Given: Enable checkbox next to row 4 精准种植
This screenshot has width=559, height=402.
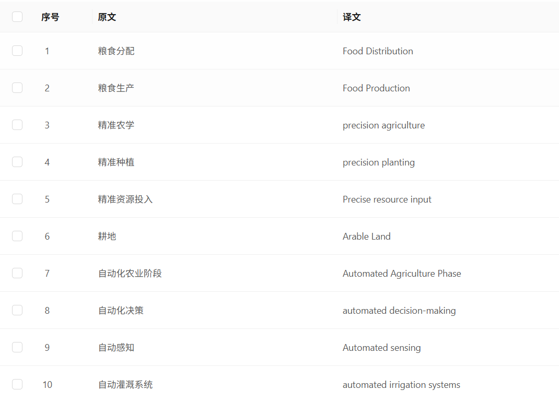Looking at the screenshot, I should pyautogui.click(x=17, y=162).
